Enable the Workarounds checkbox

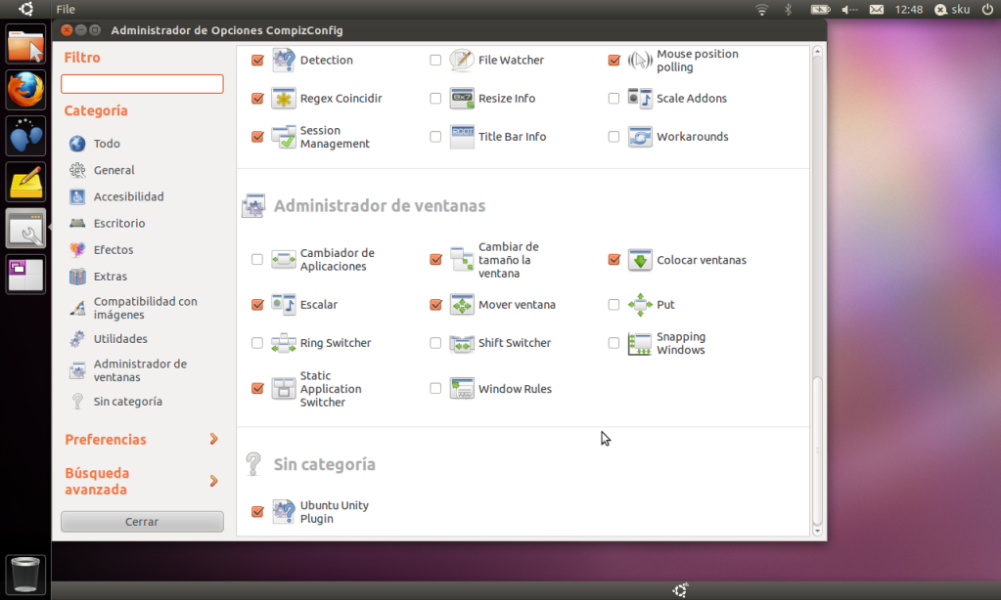coord(614,137)
